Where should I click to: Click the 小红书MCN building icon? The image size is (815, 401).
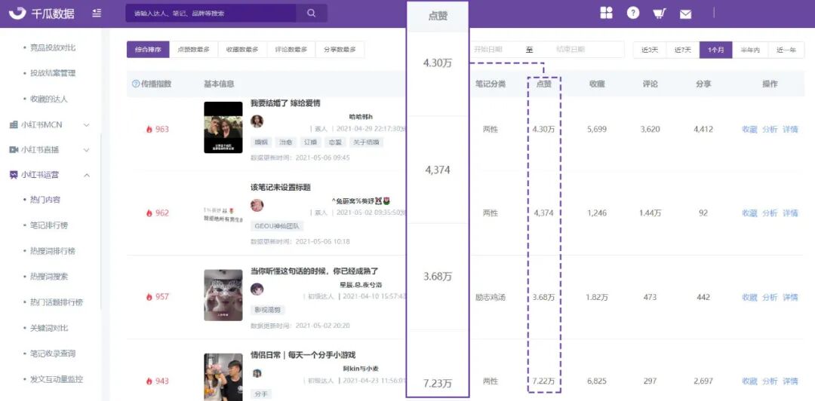14,124
